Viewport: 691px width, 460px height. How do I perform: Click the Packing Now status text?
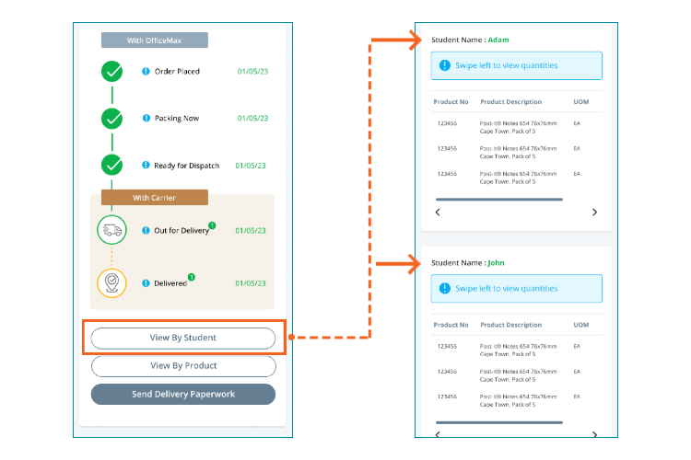pos(177,118)
